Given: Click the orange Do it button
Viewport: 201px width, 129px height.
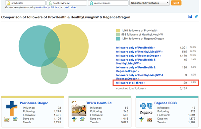Looking at the screenshot, I should [176, 3].
